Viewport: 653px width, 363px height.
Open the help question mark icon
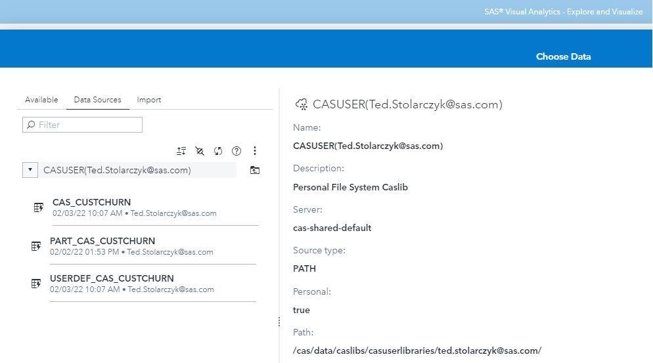click(x=236, y=151)
